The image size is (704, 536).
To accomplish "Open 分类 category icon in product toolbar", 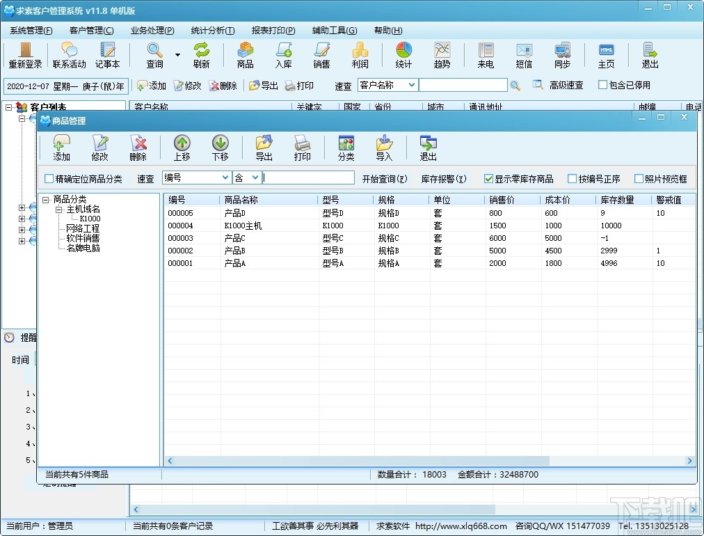I will [x=346, y=148].
